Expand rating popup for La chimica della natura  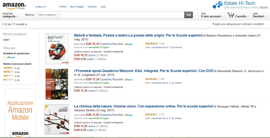(160, 115)
